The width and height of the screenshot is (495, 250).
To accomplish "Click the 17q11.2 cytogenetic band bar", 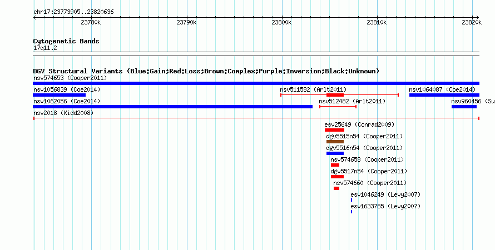I will (x=256, y=54).
